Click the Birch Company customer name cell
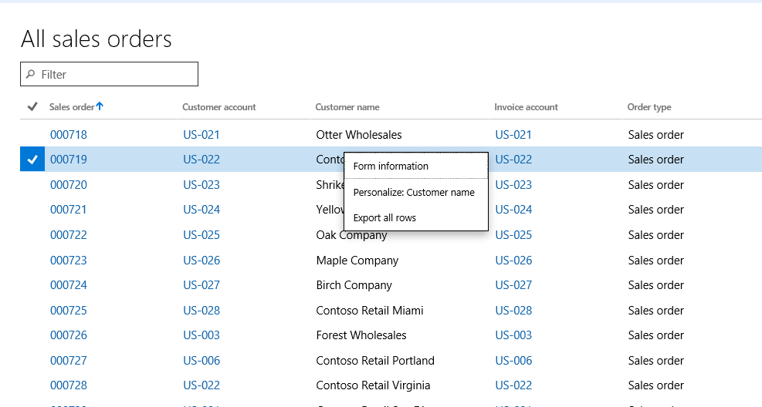The width and height of the screenshot is (762, 407). tap(354, 285)
